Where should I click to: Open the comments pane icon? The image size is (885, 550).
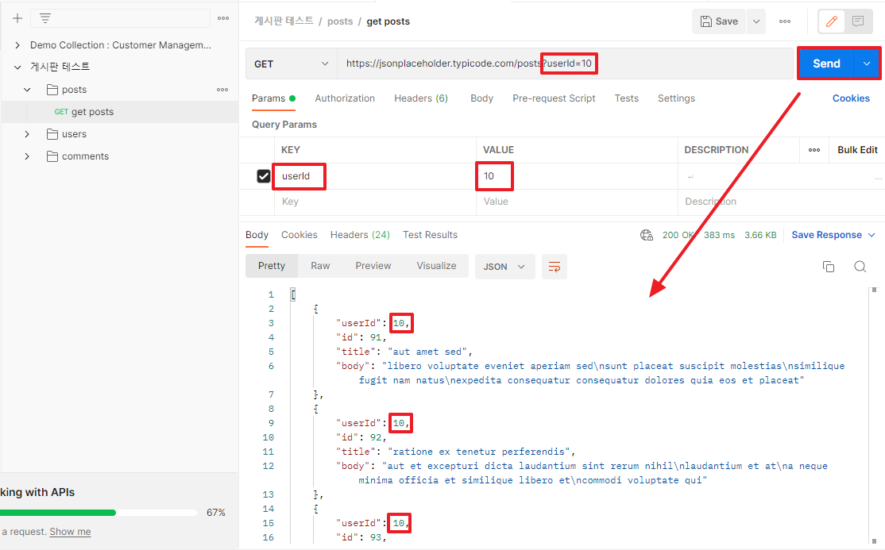click(x=858, y=21)
